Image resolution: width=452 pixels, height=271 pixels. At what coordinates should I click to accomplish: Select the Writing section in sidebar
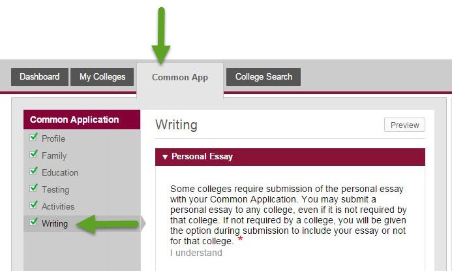click(55, 223)
